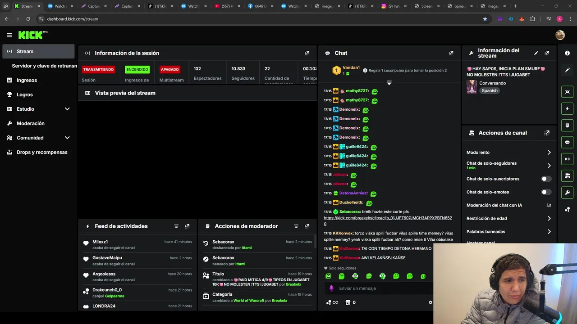This screenshot has width=577, height=324.
Task: Filter the Feed de actividades list
Action: tap(176, 226)
